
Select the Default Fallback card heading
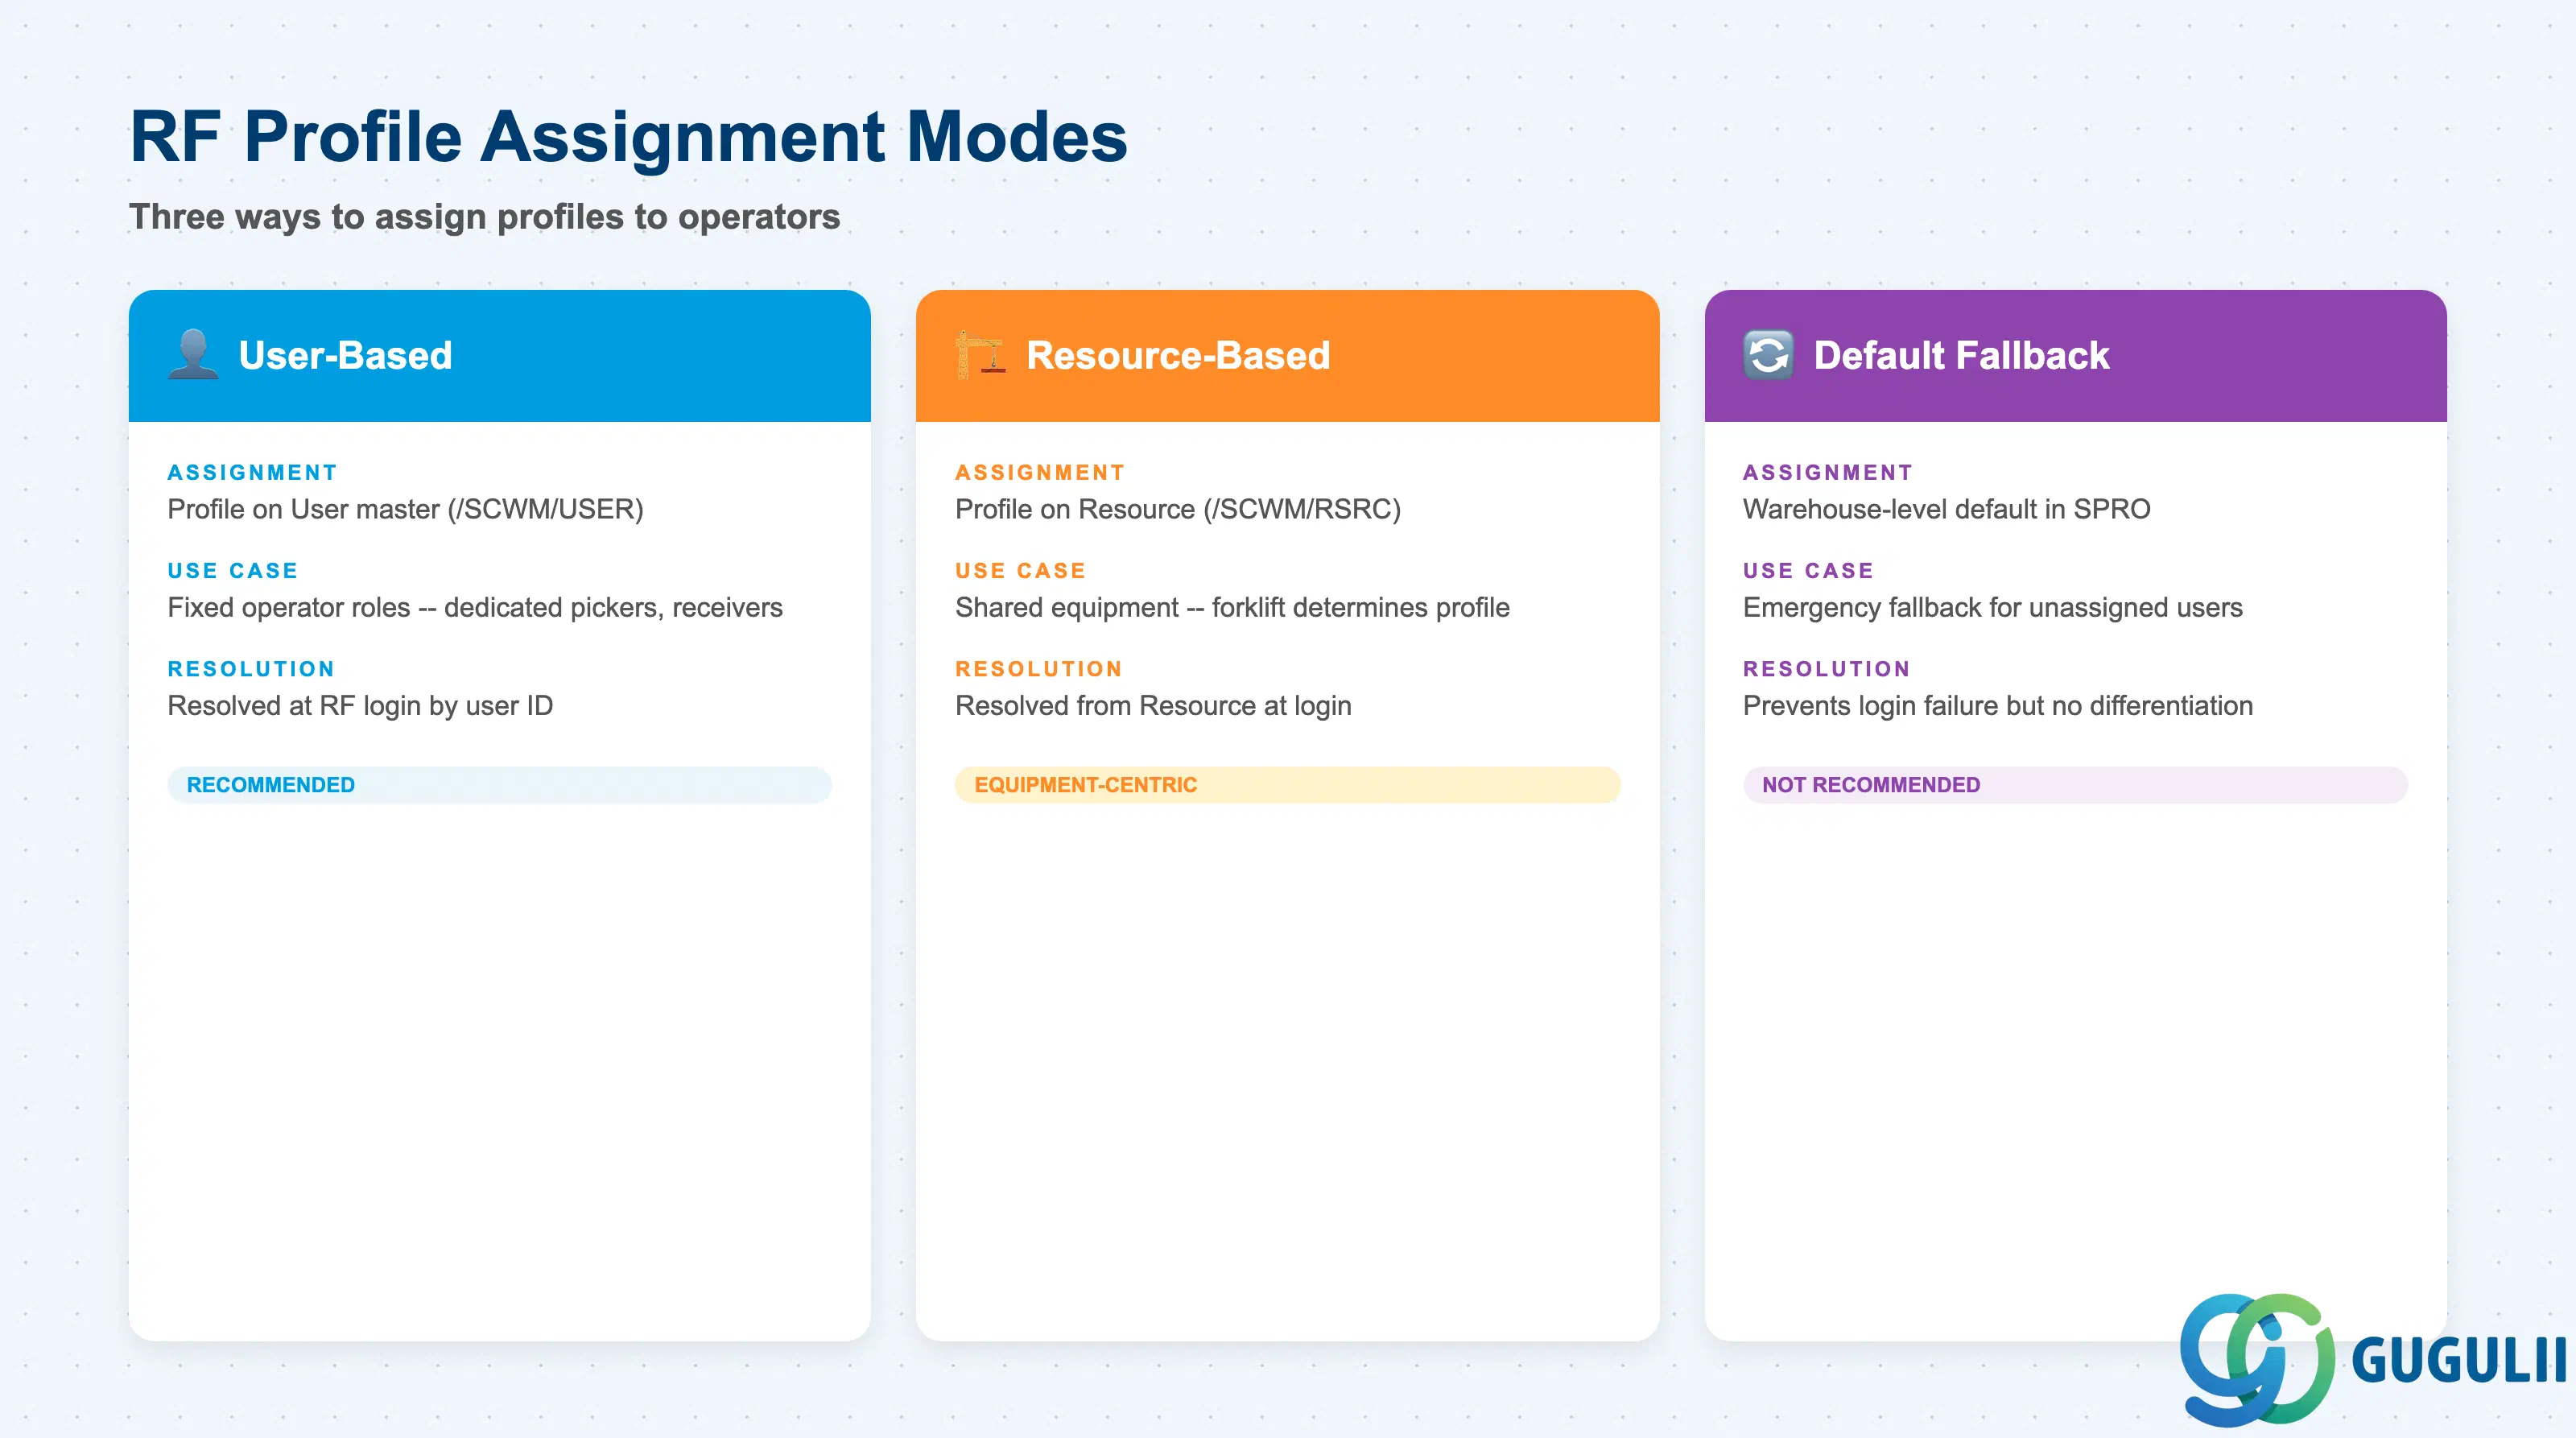[x=1961, y=355]
